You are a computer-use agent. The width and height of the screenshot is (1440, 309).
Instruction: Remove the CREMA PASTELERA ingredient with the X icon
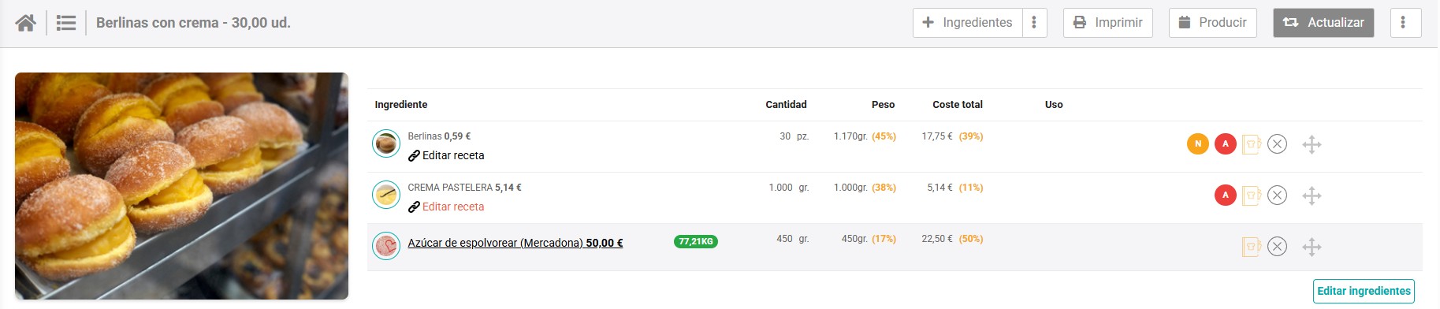tap(1277, 195)
